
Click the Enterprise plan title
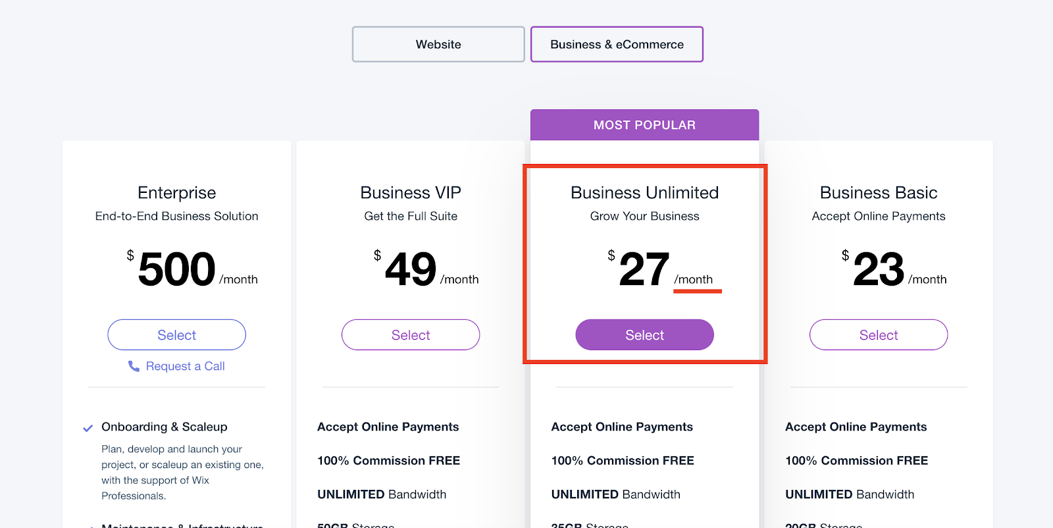176,193
